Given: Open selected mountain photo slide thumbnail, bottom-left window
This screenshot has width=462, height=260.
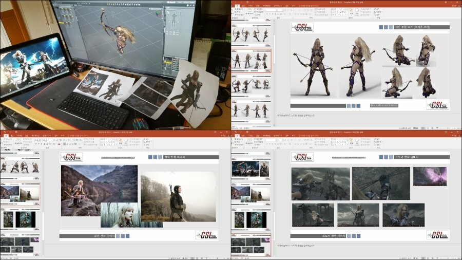Looking at the screenshot, I should pyautogui.click(x=20, y=193).
